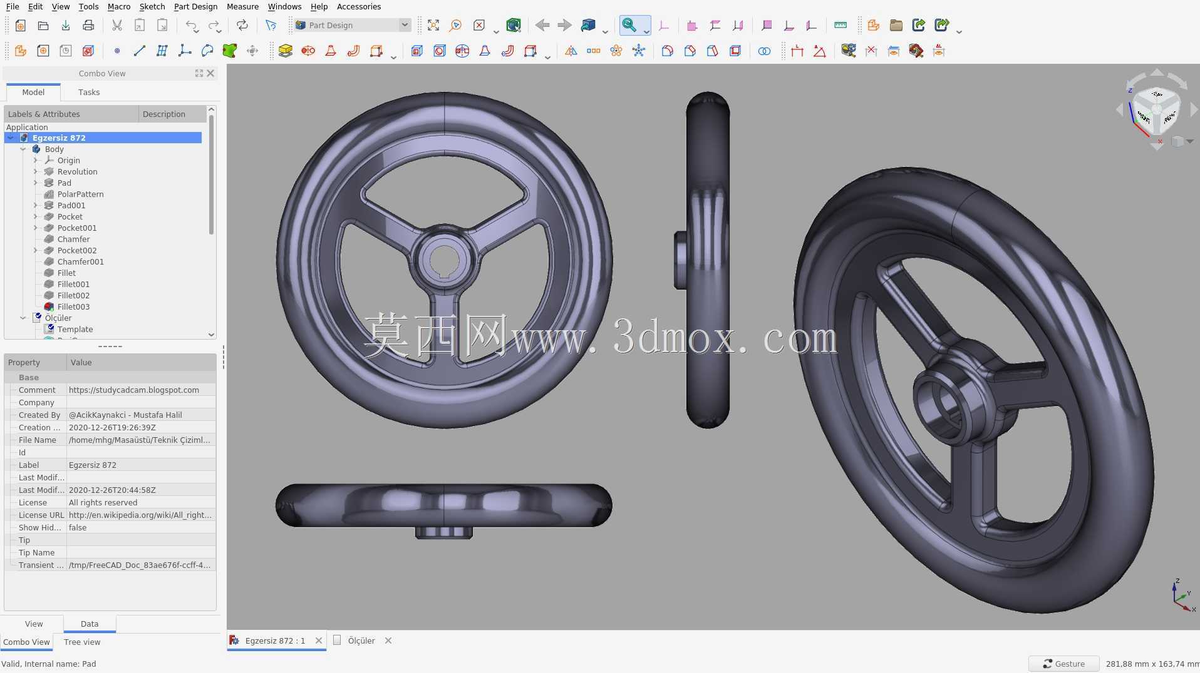Click the Mirrored feature icon
1200x673 pixels.
[x=571, y=51]
